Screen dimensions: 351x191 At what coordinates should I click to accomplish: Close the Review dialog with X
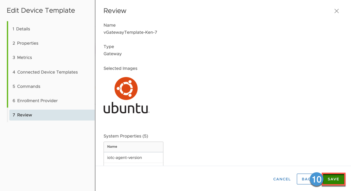(336, 11)
